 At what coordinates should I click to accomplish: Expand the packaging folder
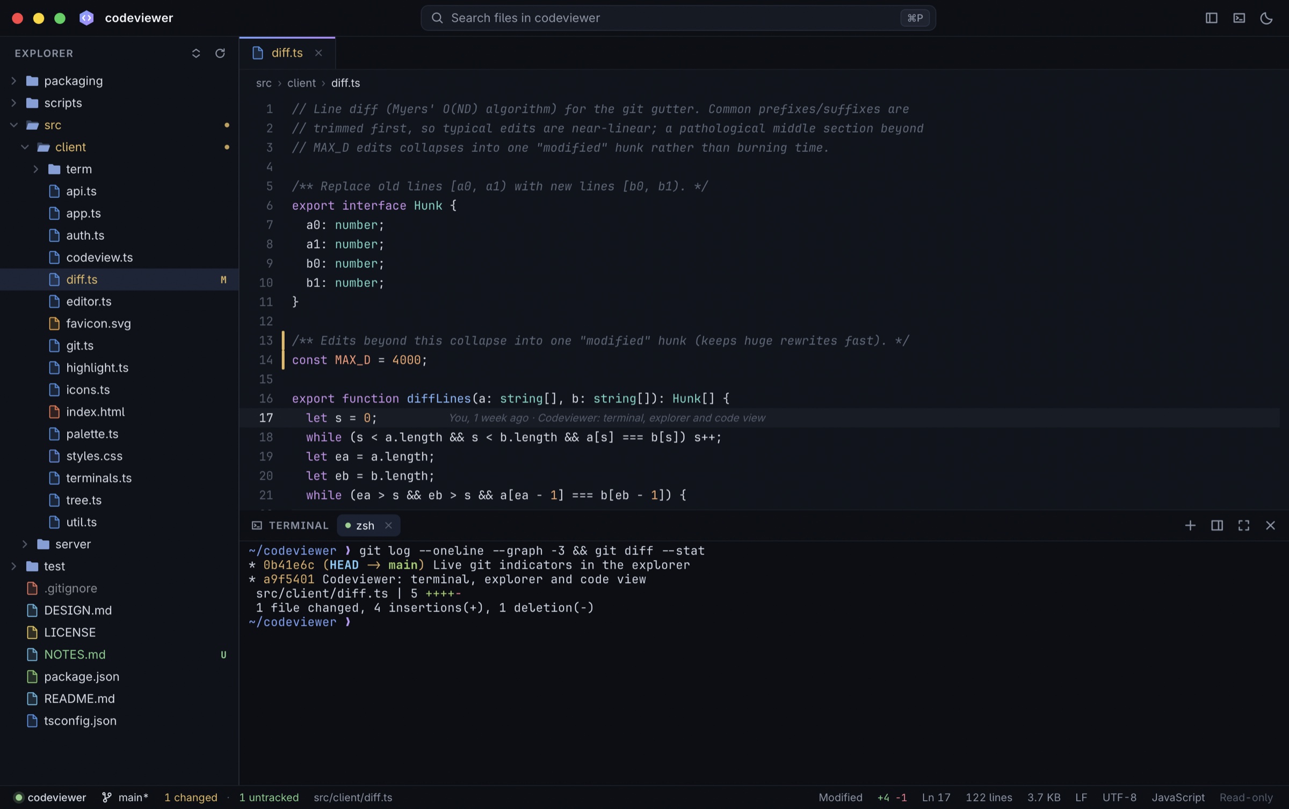point(119,80)
